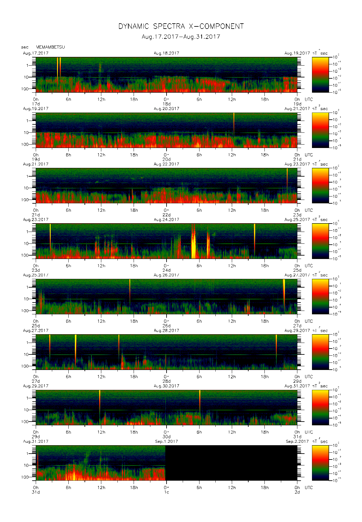Click the title "DYNAMIC SPECTRA X-COMPONENT"
This screenshot has height=522, width=362.
click(181, 26)
